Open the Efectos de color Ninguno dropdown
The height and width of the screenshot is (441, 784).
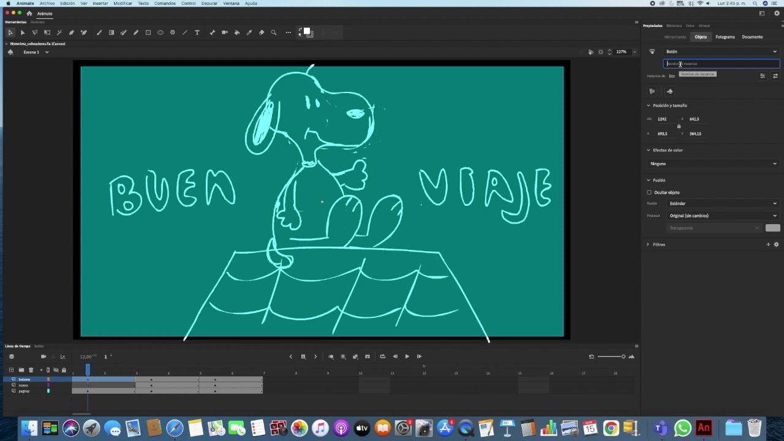click(713, 164)
